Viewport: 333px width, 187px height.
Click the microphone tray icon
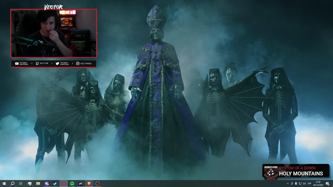296,184
